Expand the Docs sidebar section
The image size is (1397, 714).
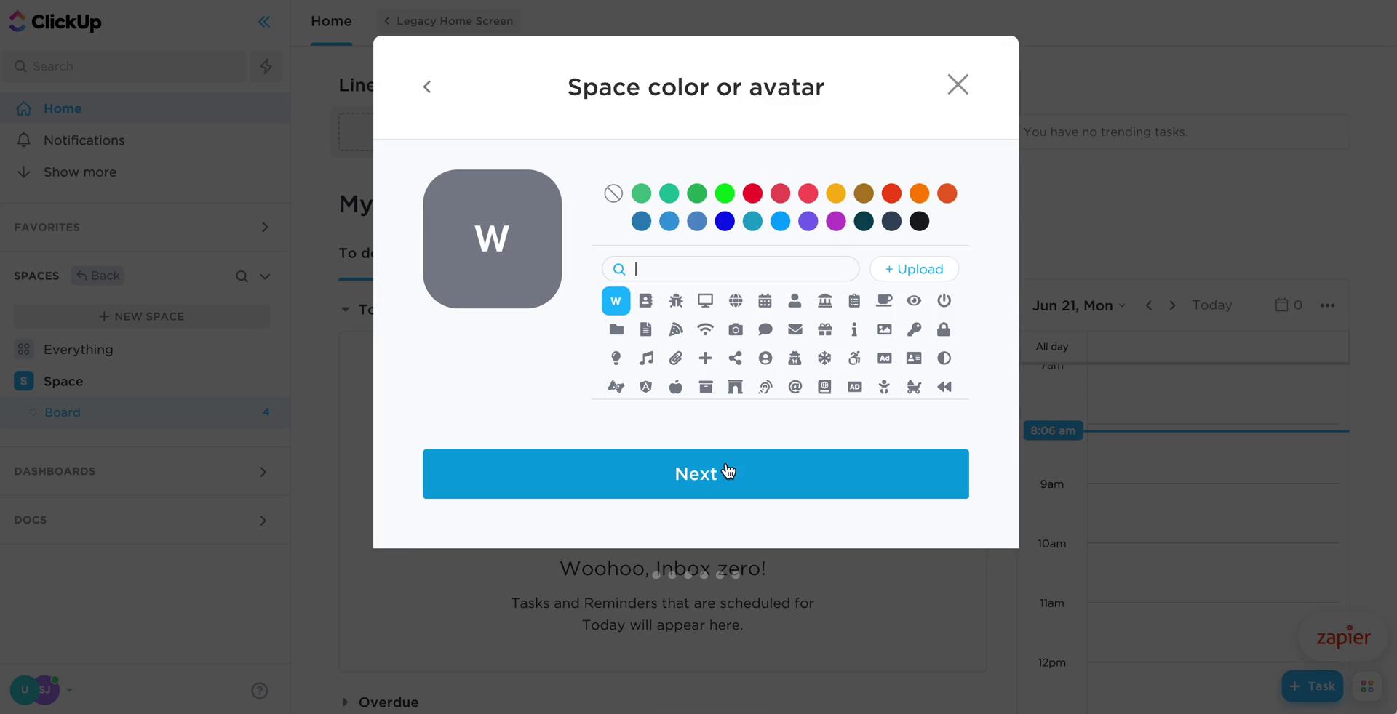[263, 521]
